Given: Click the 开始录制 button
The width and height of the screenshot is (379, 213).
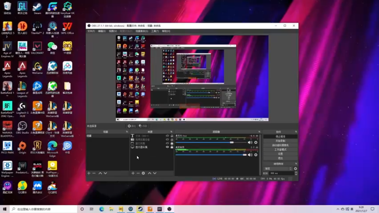Looking at the screenshot, I should tap(280, 141).
